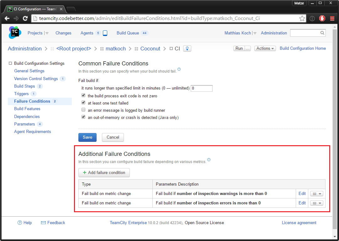Image resolution: width=339 pixels, height=241 pixels.
Task: Open Build Features settings
Action: tap(27, 109)
